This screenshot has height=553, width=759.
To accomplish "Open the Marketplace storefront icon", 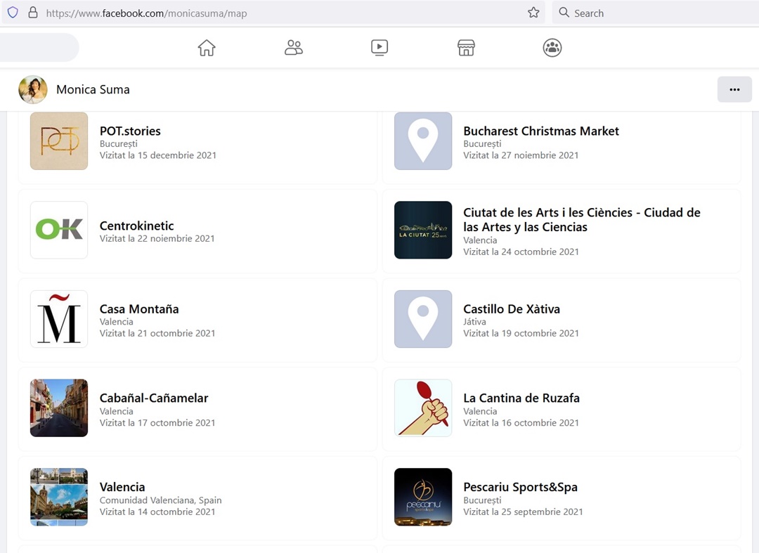I will (466, 48).
